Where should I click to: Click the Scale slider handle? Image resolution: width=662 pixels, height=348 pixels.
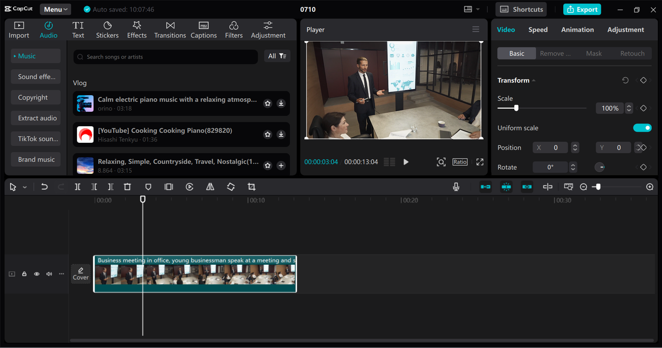[x=516, y=108]
